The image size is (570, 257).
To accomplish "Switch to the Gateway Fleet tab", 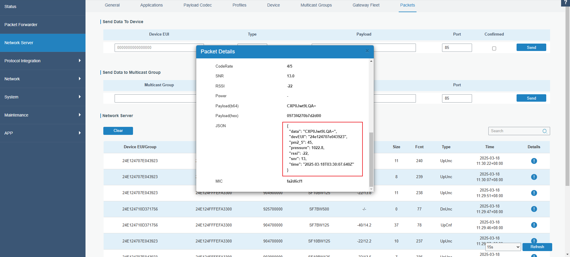I will [x=366, y=5].
